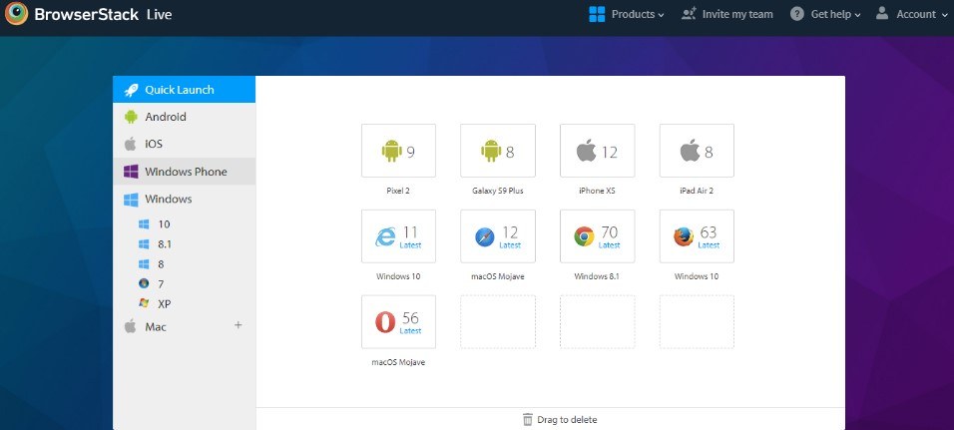Image resolution: width=954 pixels, height=430 pixels.
Task: Click the Windows blue logo in sidebar
Action: point(131,200)
